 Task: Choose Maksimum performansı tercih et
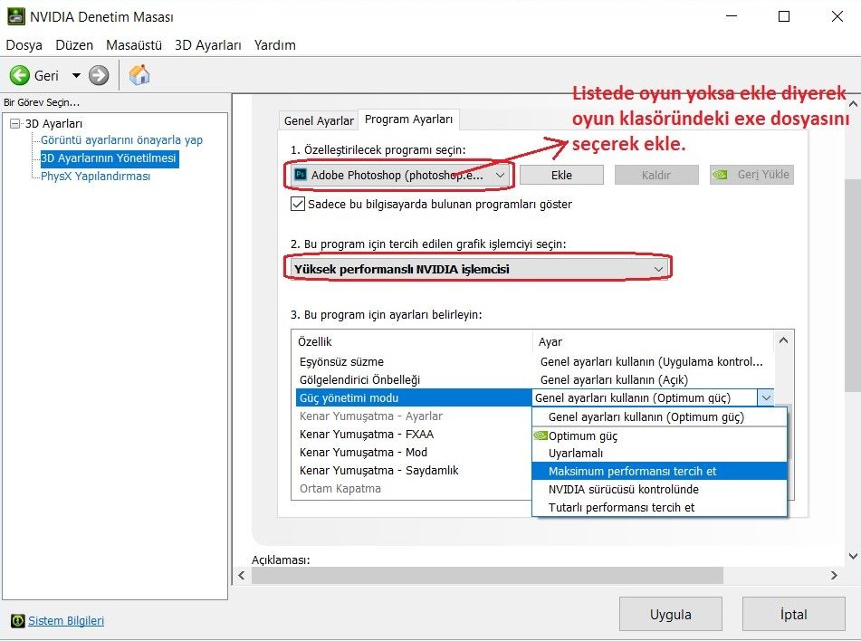[659, 472]
